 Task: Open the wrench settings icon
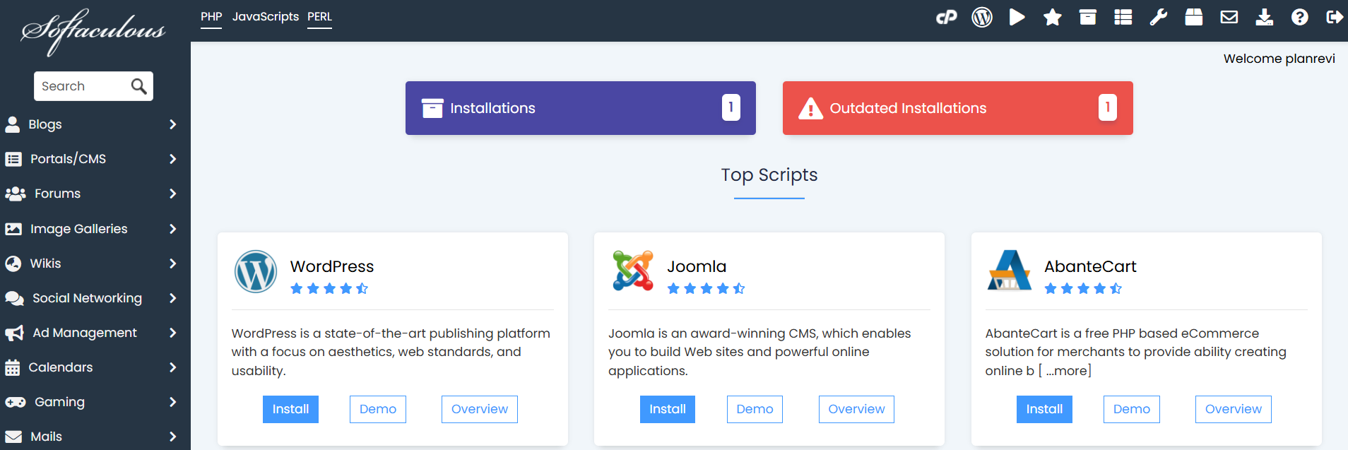(1159, 17)
